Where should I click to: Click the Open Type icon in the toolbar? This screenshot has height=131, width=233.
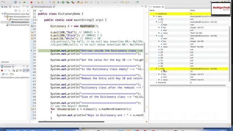click(78, 2)
